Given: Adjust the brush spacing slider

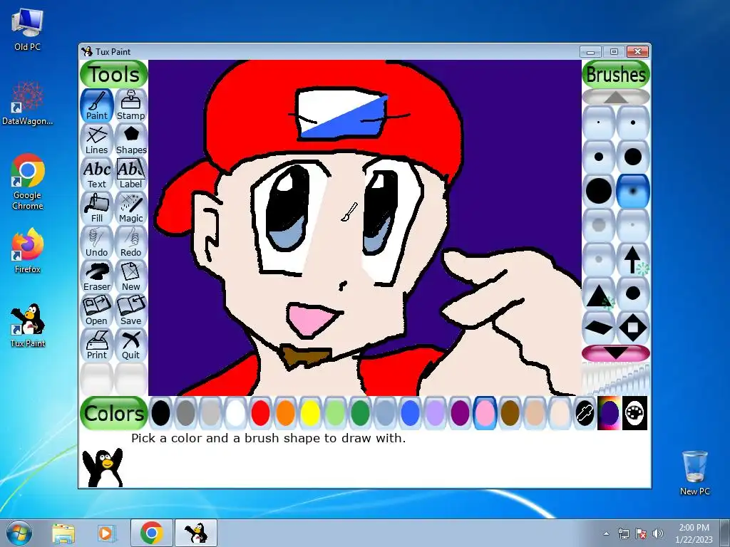Looking at the screenshot, I should pos(615,379).
